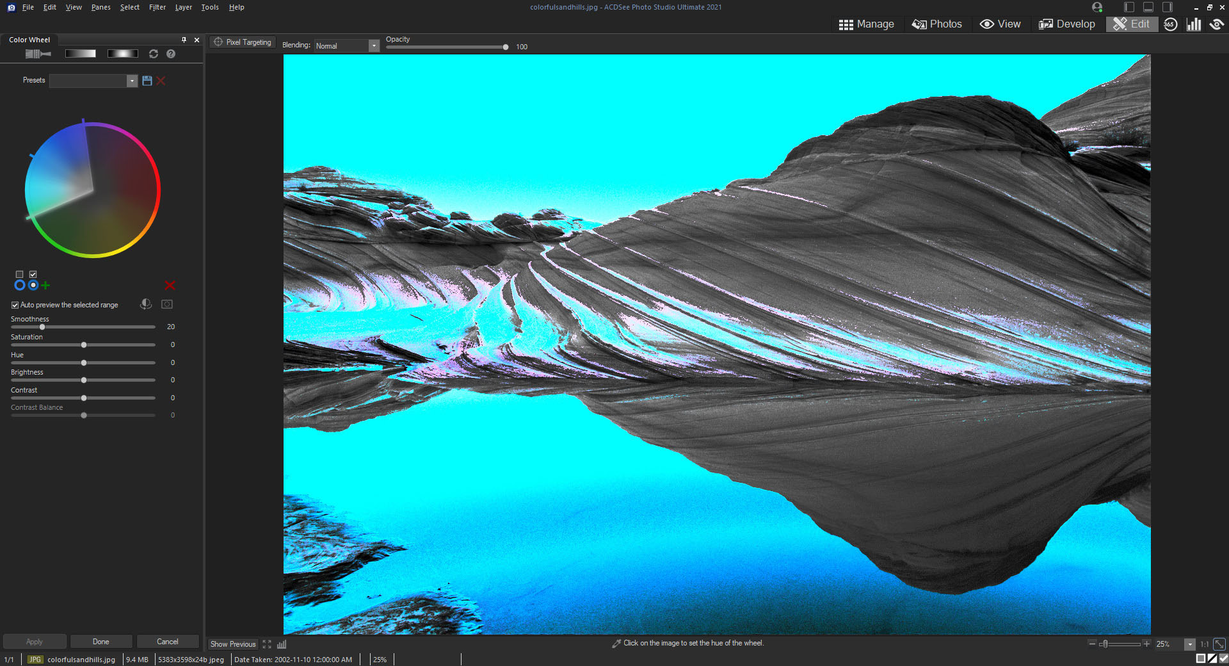Open the Filter menu

pos(157,7)
